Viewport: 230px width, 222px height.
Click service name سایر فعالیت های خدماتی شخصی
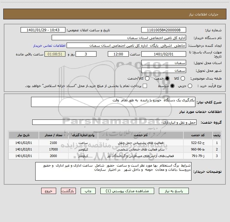(x=140, y=149)
